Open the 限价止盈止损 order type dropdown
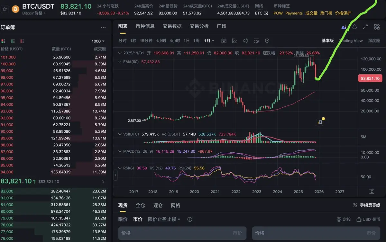The width and height of the screenshot is (386, 242). (164, 220)
